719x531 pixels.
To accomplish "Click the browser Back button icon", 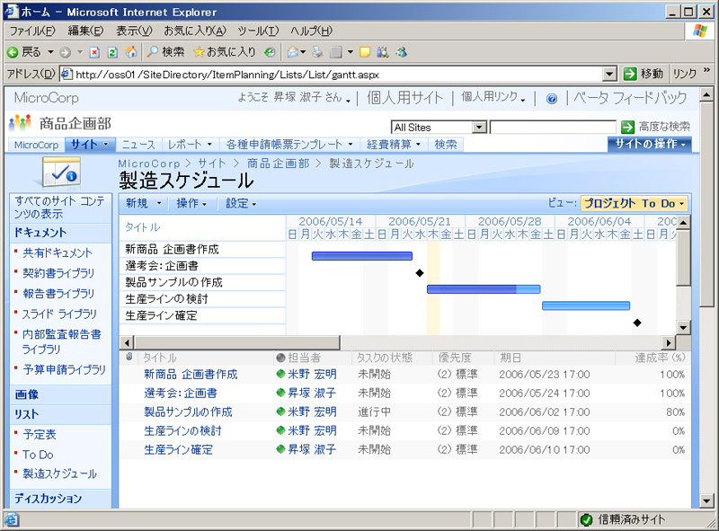I will [13, 52].
